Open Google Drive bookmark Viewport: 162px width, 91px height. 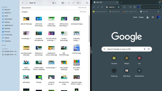coord(115,12)
